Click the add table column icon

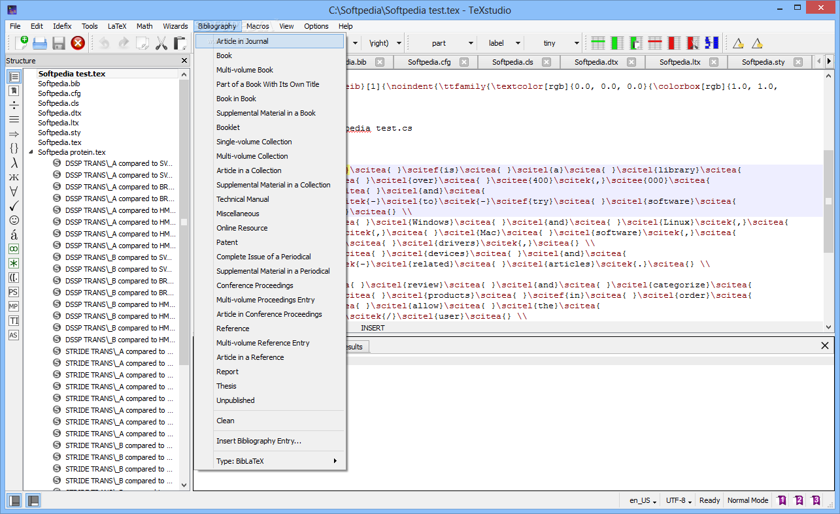tap(617, 43)
